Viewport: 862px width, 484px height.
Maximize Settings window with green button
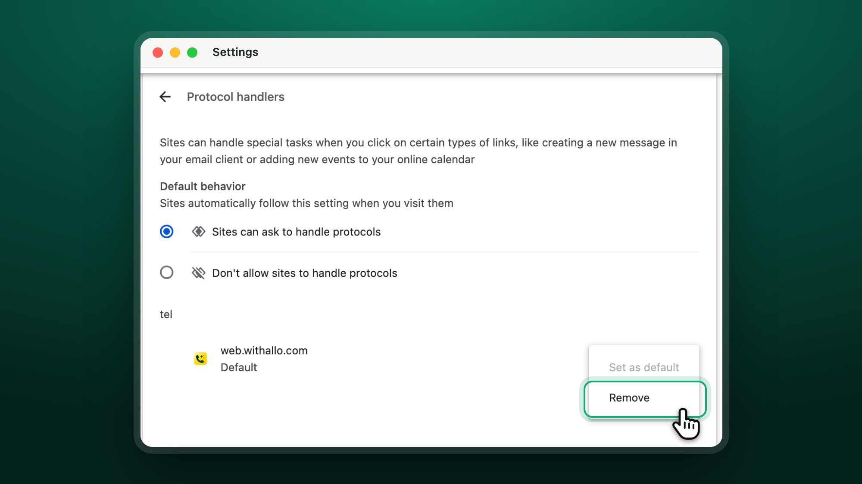[x=192, y=53]
